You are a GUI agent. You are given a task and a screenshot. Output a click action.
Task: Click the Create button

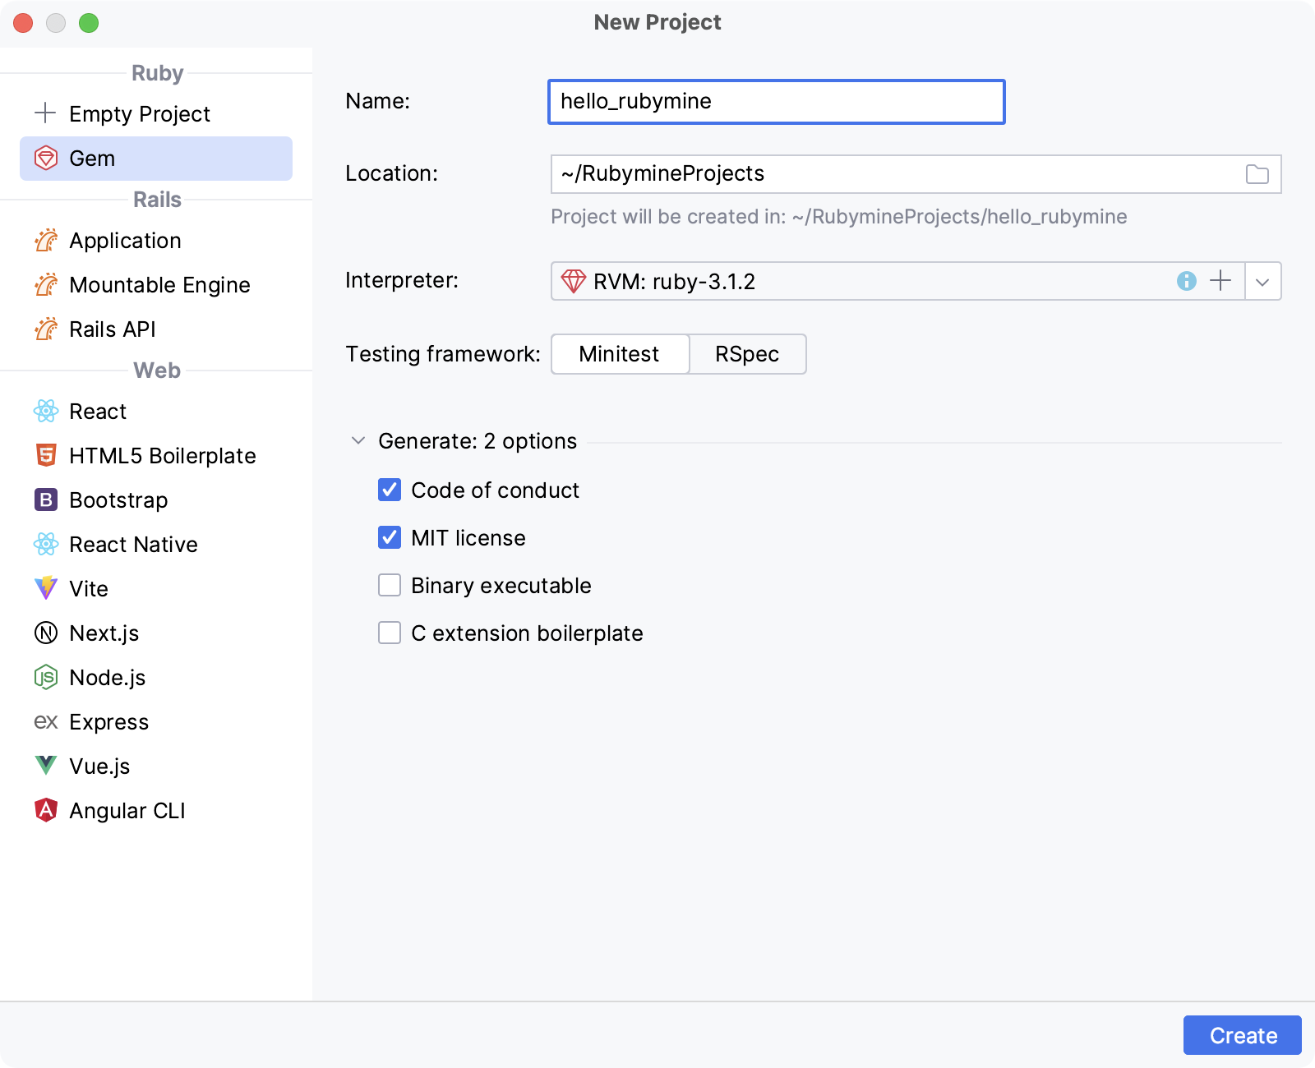1242,1035
